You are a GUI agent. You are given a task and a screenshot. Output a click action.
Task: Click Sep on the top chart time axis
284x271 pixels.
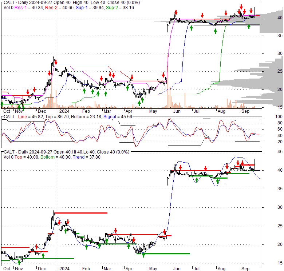coord(245,111)
